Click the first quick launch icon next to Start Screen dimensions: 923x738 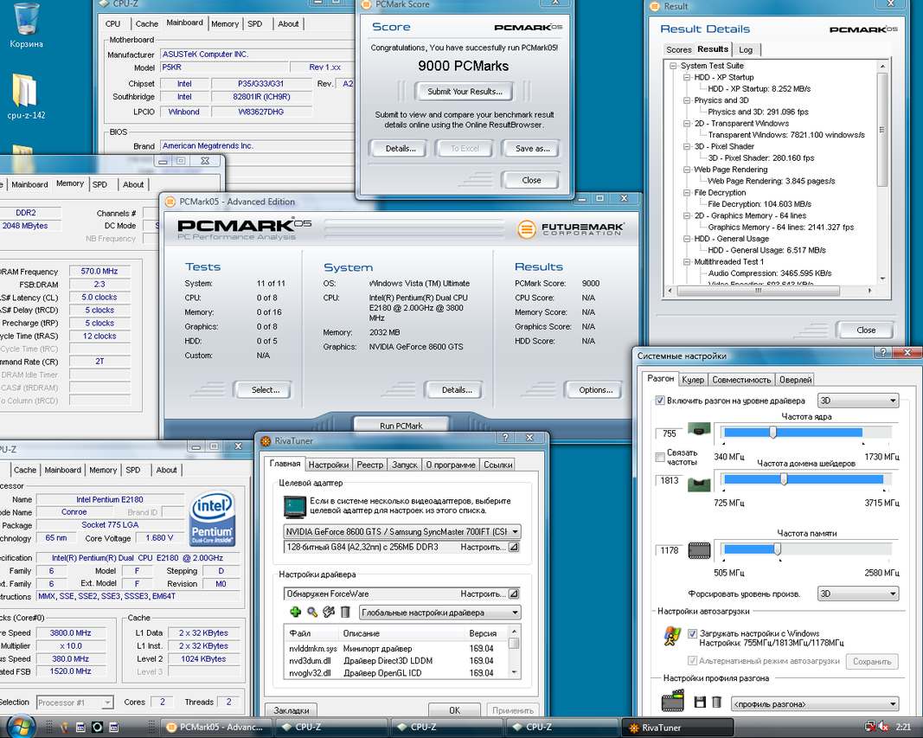tap(64, 727)
